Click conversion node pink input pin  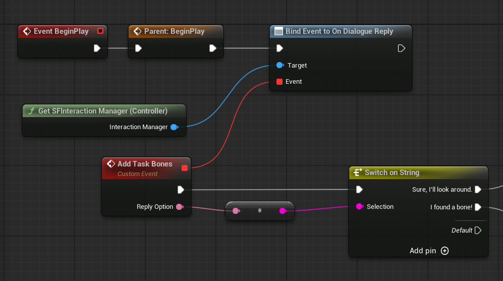[236, 211]
